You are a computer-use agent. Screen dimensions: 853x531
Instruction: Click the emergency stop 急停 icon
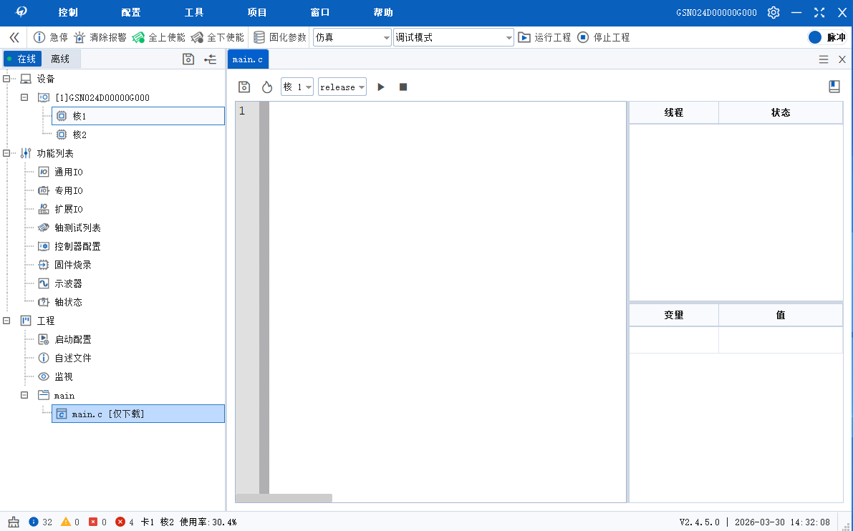tap(39, 37)
